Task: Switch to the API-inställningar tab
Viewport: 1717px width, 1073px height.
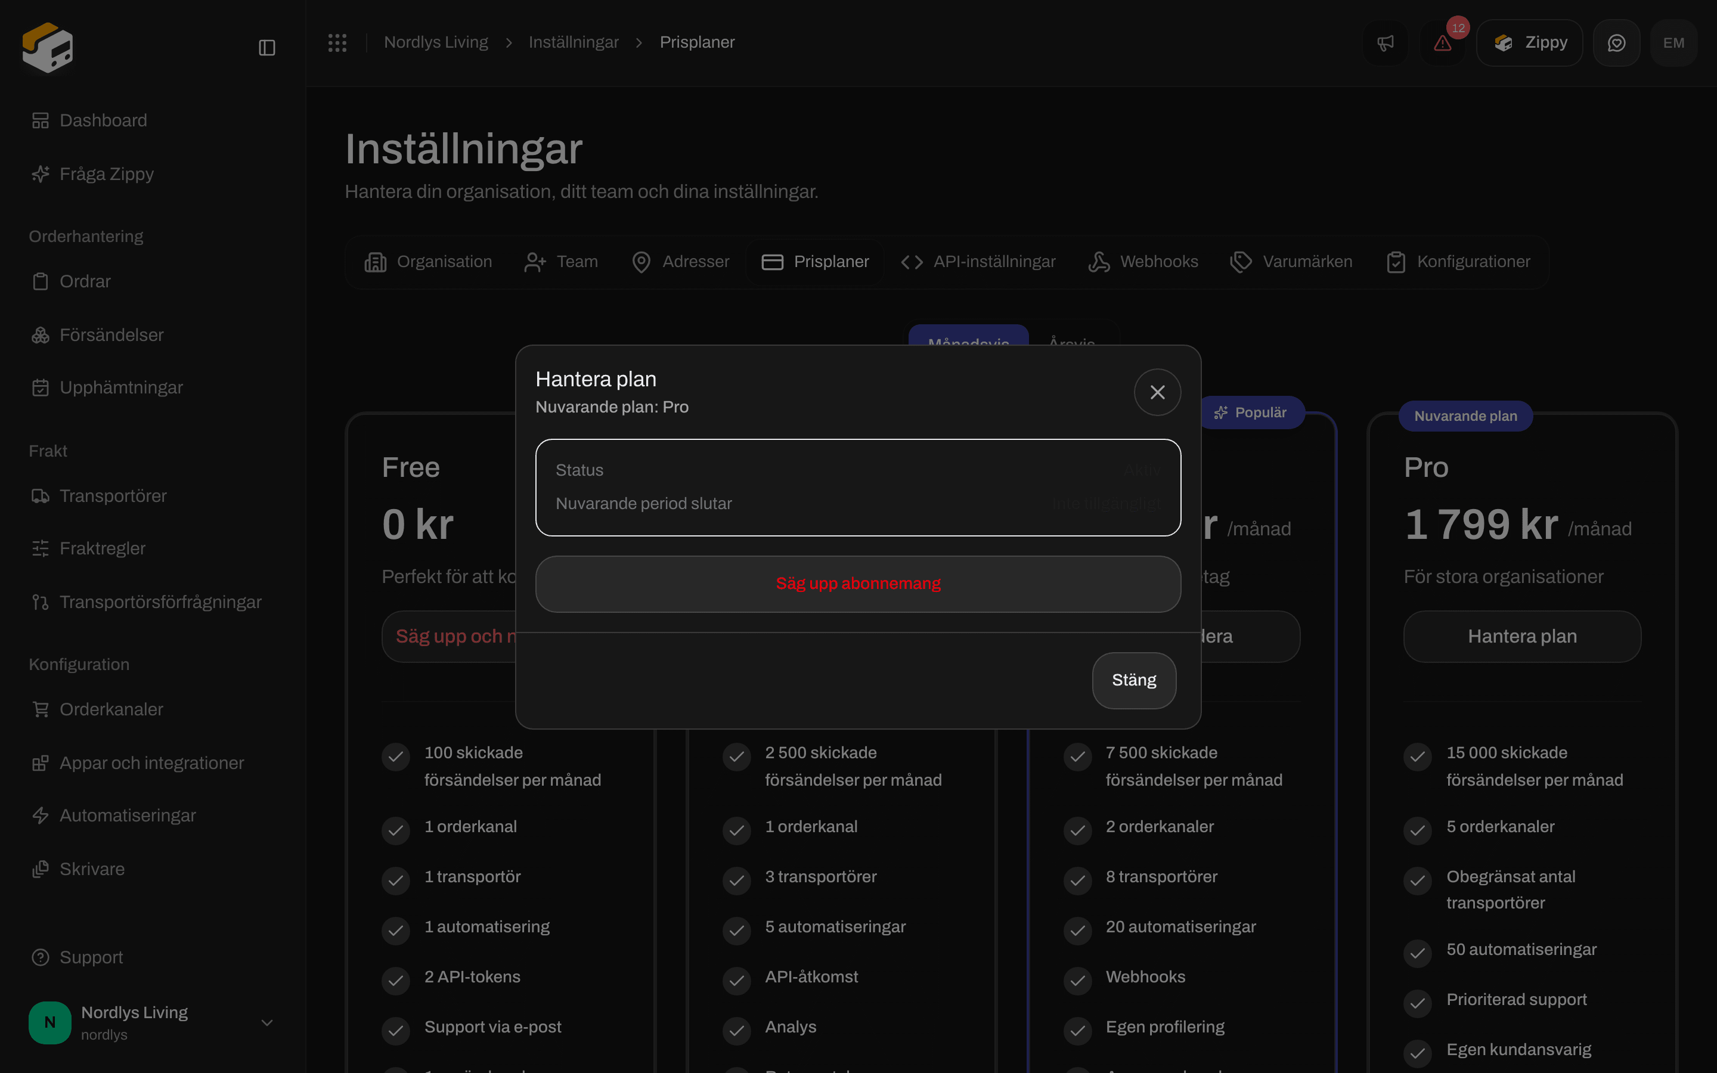Action: pos(978,262)
